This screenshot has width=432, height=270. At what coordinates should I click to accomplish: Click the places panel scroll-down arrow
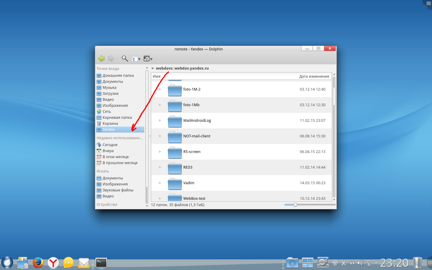point(147,206)
